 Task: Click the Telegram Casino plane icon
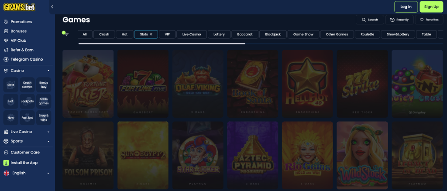(x=6, y=59)
